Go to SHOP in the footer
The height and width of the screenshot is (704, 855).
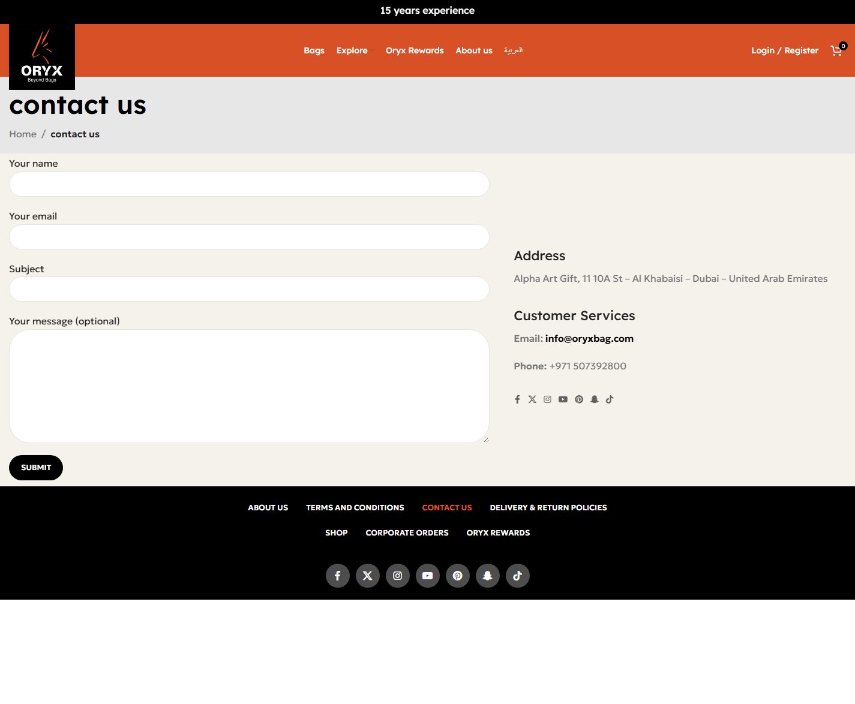[337, 533]
